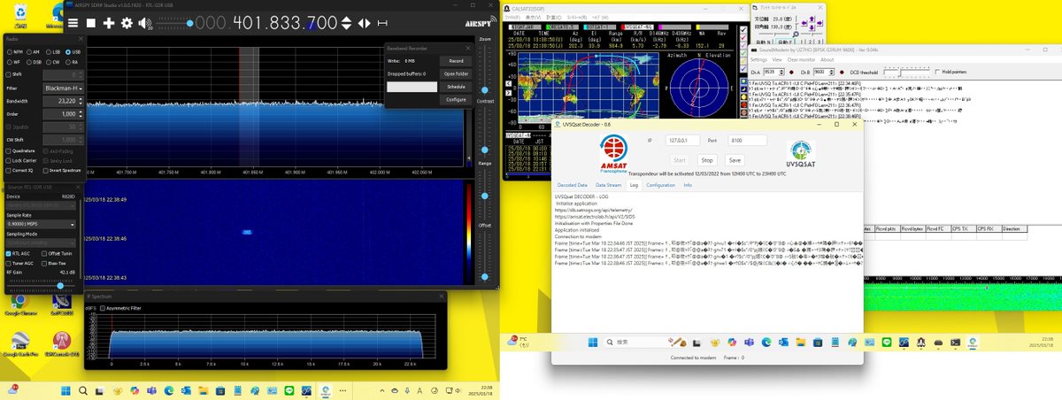This screenshot has width=1062, height=400.
Task: Enable the Offset Tuning checkbox
Action: (44, 253)
